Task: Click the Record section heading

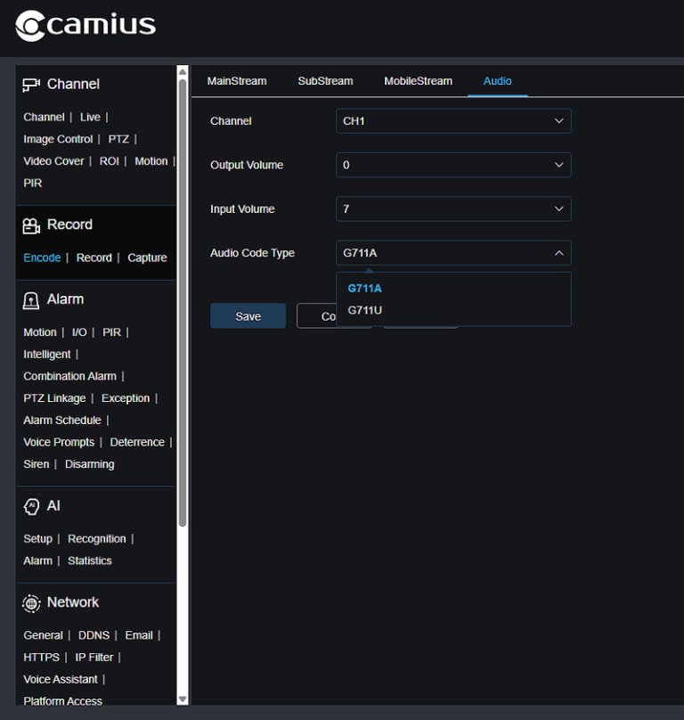Action: point(69,225)
